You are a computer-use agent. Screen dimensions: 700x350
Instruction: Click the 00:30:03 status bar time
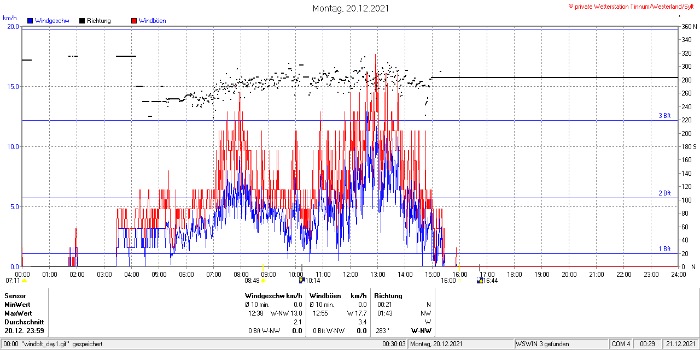(x=394, y=344)
